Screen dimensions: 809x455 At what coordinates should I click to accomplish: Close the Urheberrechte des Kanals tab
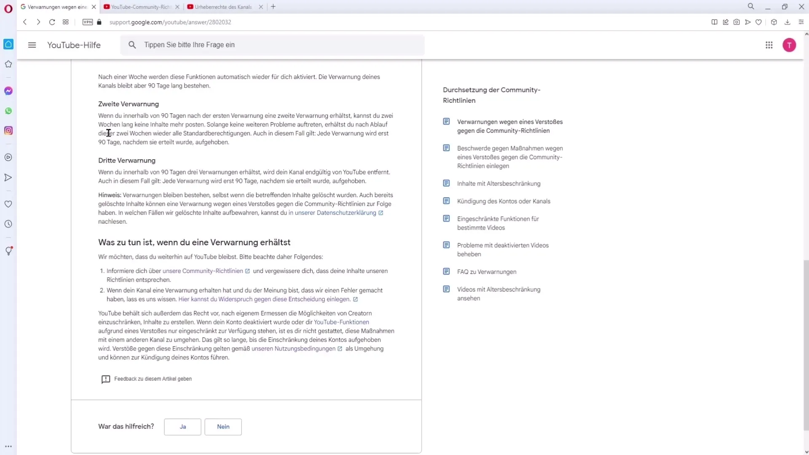pyautogui.click(x=261, y=7)
